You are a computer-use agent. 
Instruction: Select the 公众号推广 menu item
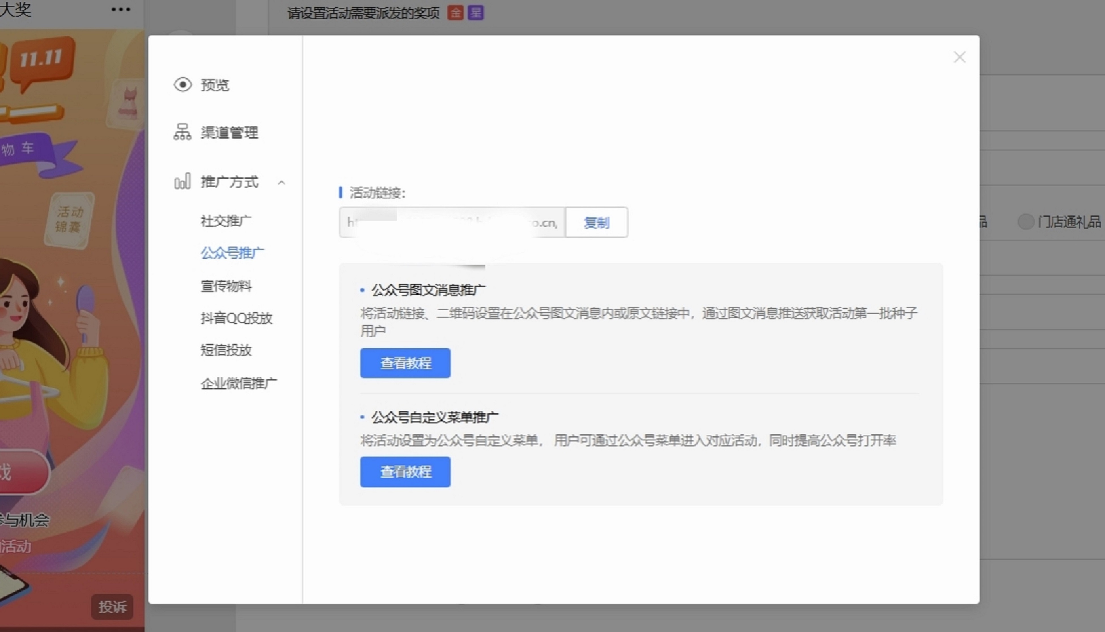tap(232, 253)
